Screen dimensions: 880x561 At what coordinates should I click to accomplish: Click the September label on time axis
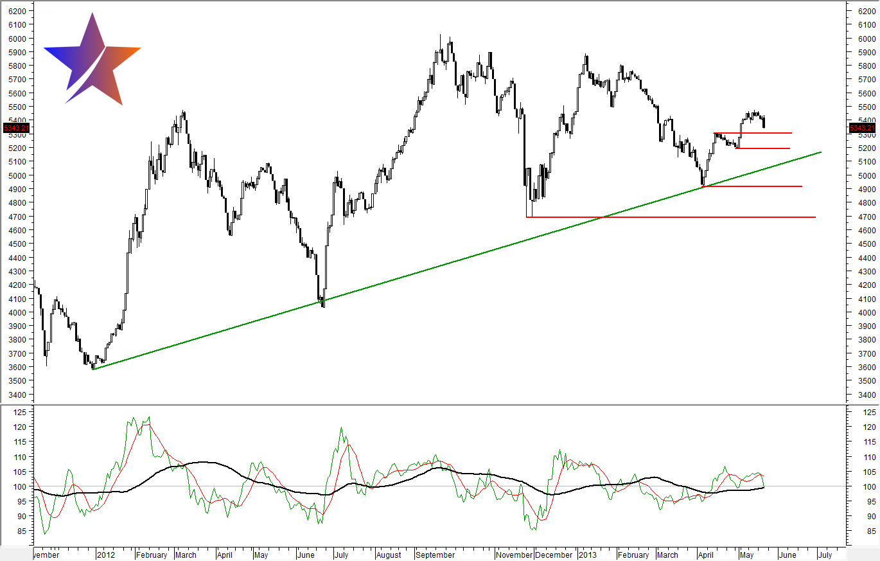click(x=436, y=555)
